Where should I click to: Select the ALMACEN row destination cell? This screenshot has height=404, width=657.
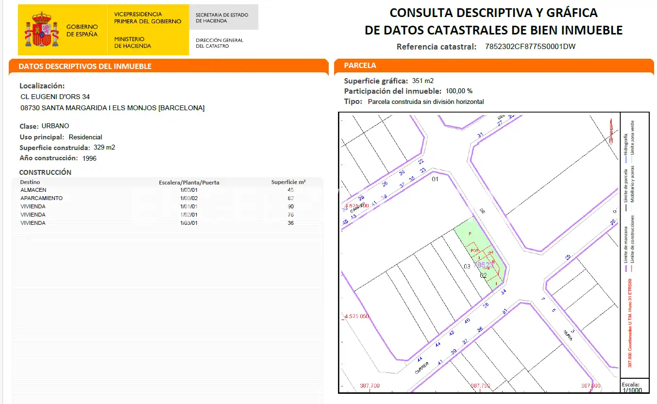pyautogui.click(x=34, y=190)
